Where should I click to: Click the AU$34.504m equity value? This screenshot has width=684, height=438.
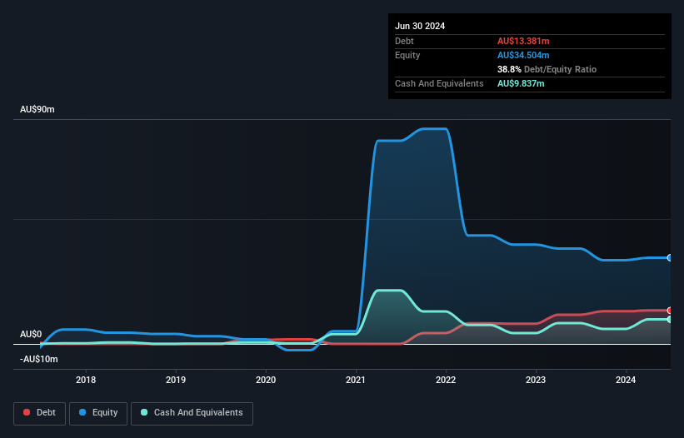[x=523, y=55]
